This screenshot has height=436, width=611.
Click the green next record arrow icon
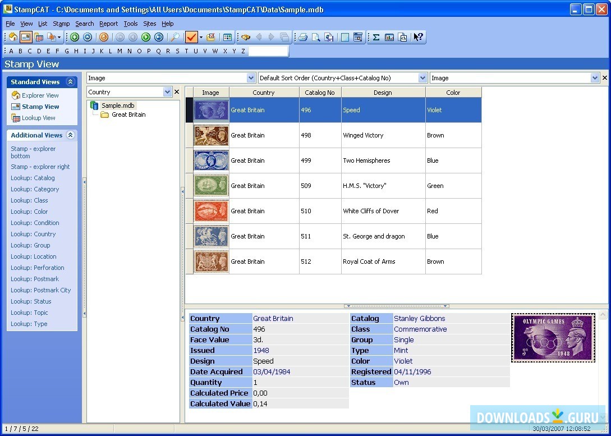click(146, 38)
